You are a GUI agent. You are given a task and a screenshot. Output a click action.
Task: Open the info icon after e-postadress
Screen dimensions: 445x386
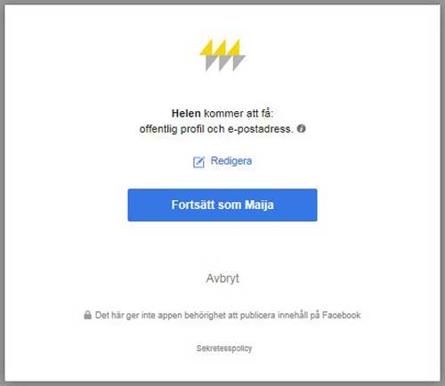click(x=302, y=129)
